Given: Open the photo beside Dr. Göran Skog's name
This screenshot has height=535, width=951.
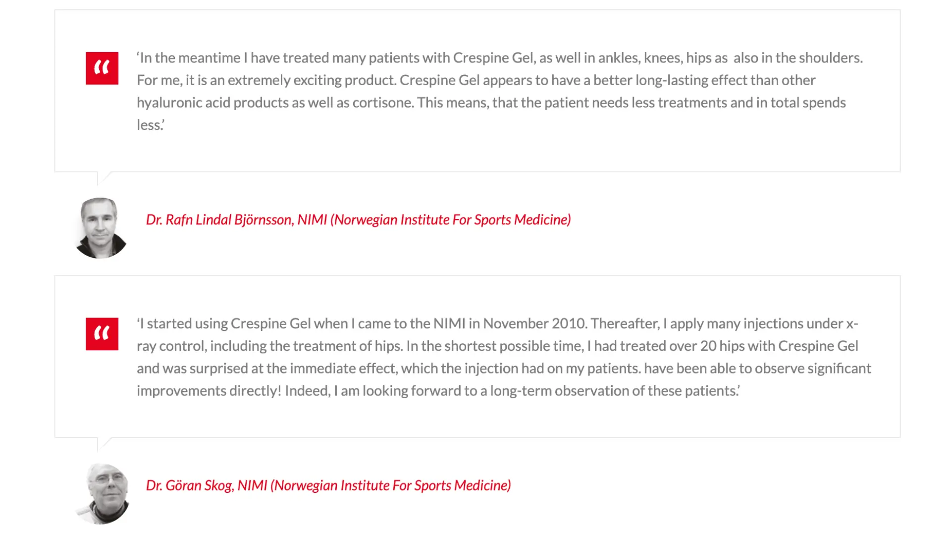Looking at the screenshot, I should [103, 493].
